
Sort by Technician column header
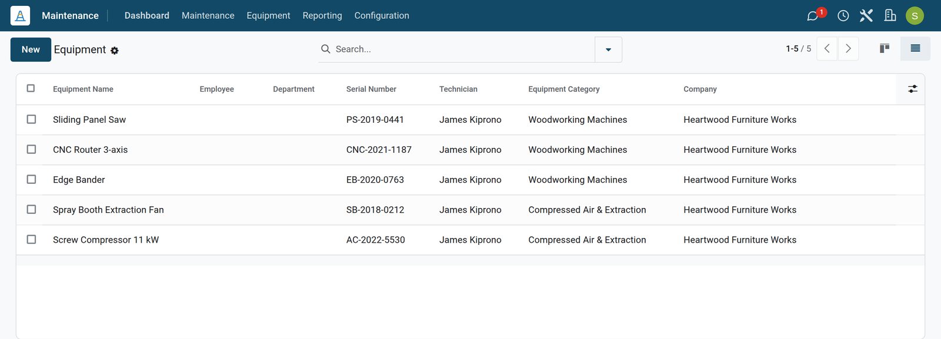tap(458, 89)
